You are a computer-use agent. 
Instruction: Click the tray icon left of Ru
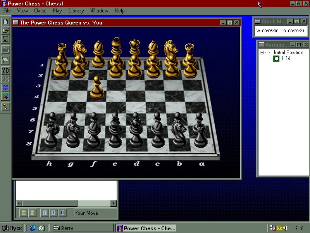272,228
